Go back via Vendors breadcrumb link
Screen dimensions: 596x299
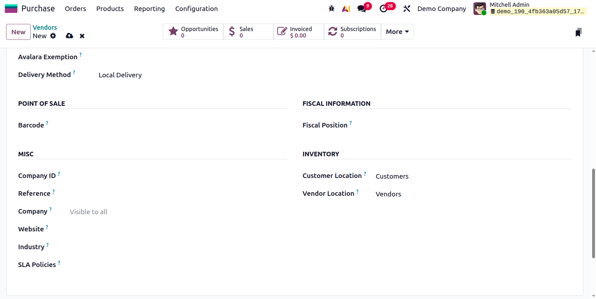pyautogui.click(x=45, y=28)
